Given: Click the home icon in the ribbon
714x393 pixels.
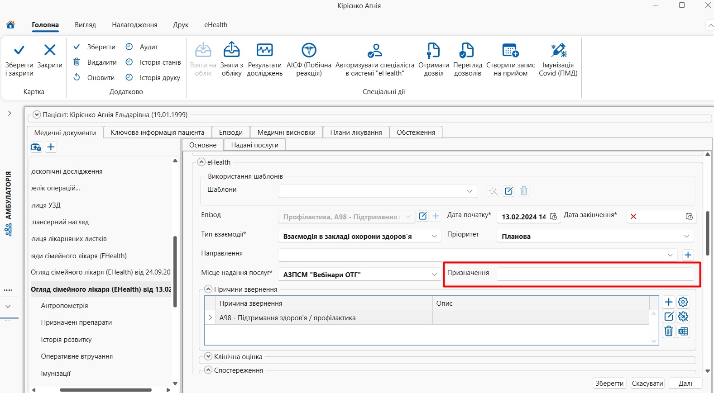Looking at the screenshot, I should (x=10, y=24).
